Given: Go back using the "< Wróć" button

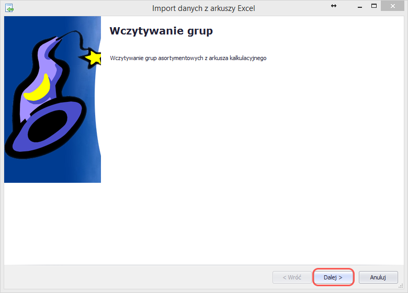Looking at the screenshot, I should pos(292,277).
